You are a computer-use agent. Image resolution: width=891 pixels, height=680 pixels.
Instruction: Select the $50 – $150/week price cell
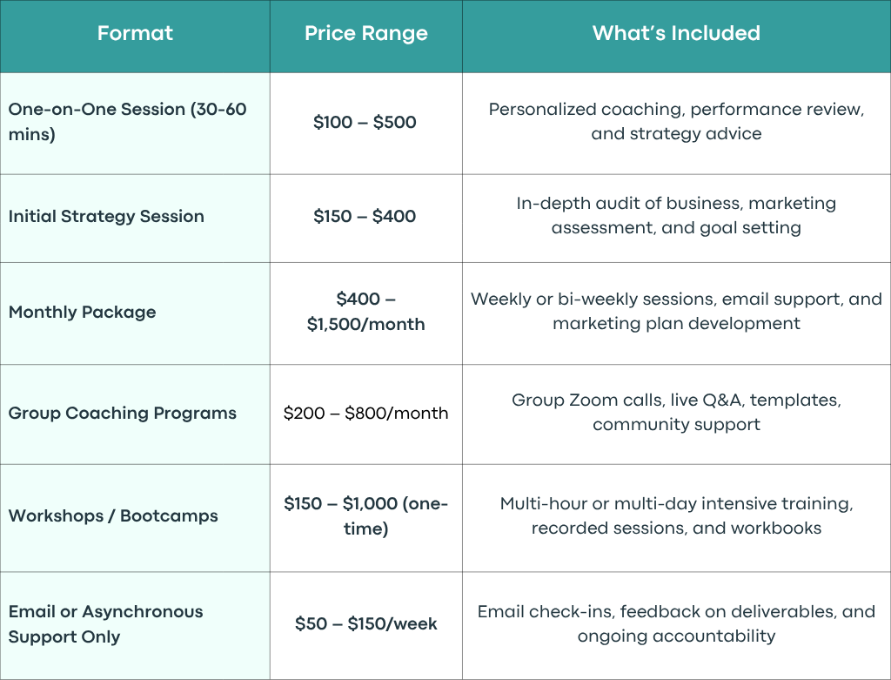[x=366, y=625]
